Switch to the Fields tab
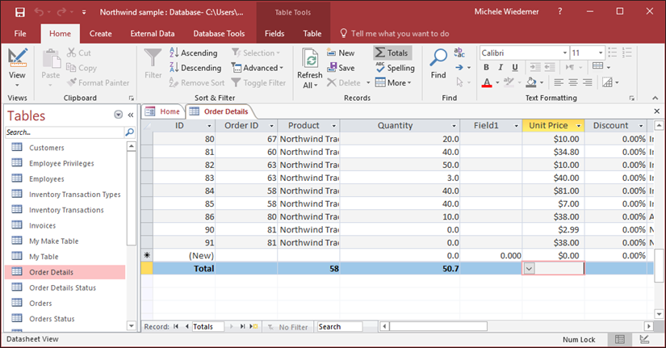The image size is (666, 348). pyautogui.click(x=274, y=34)
